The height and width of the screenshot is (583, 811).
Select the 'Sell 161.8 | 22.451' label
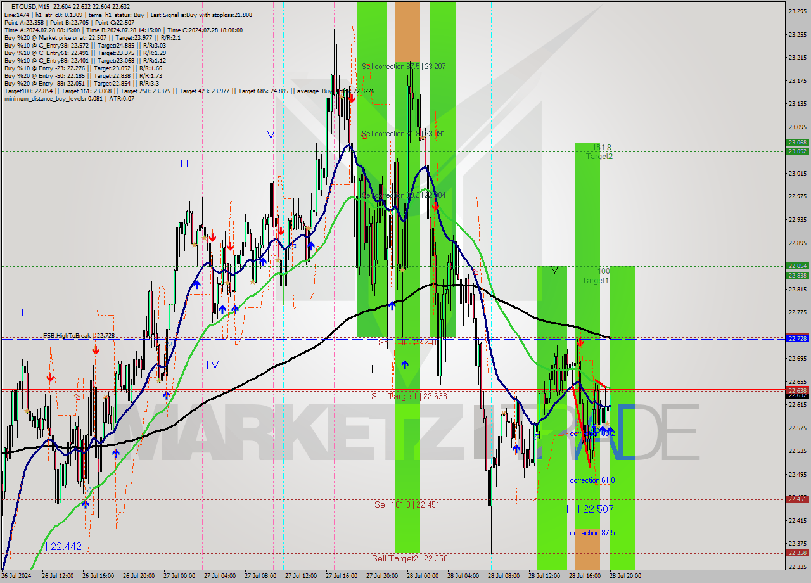pos(406,505)
